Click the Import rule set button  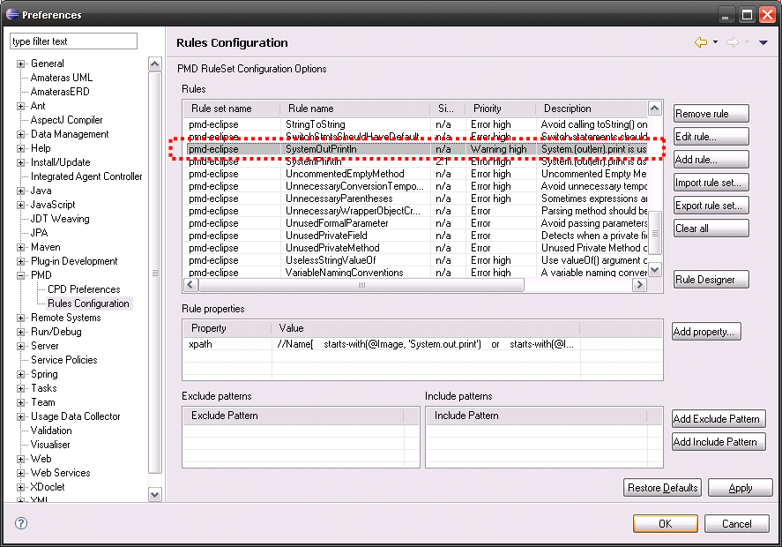[x=711, y=183]
